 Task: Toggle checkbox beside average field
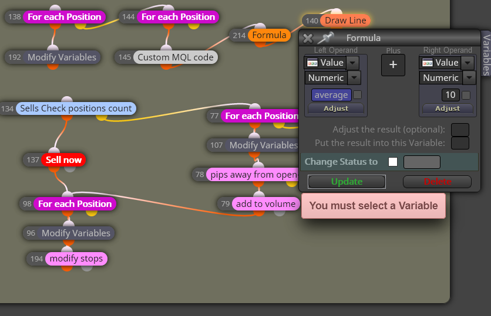click(357, 95)
